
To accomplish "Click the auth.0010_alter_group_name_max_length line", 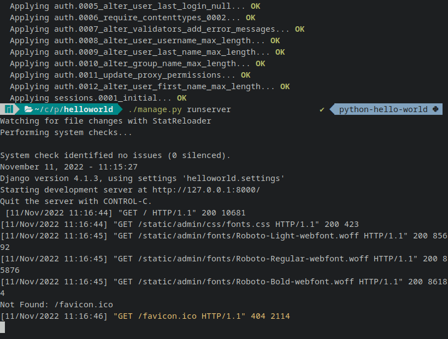I will click(138, 63).
